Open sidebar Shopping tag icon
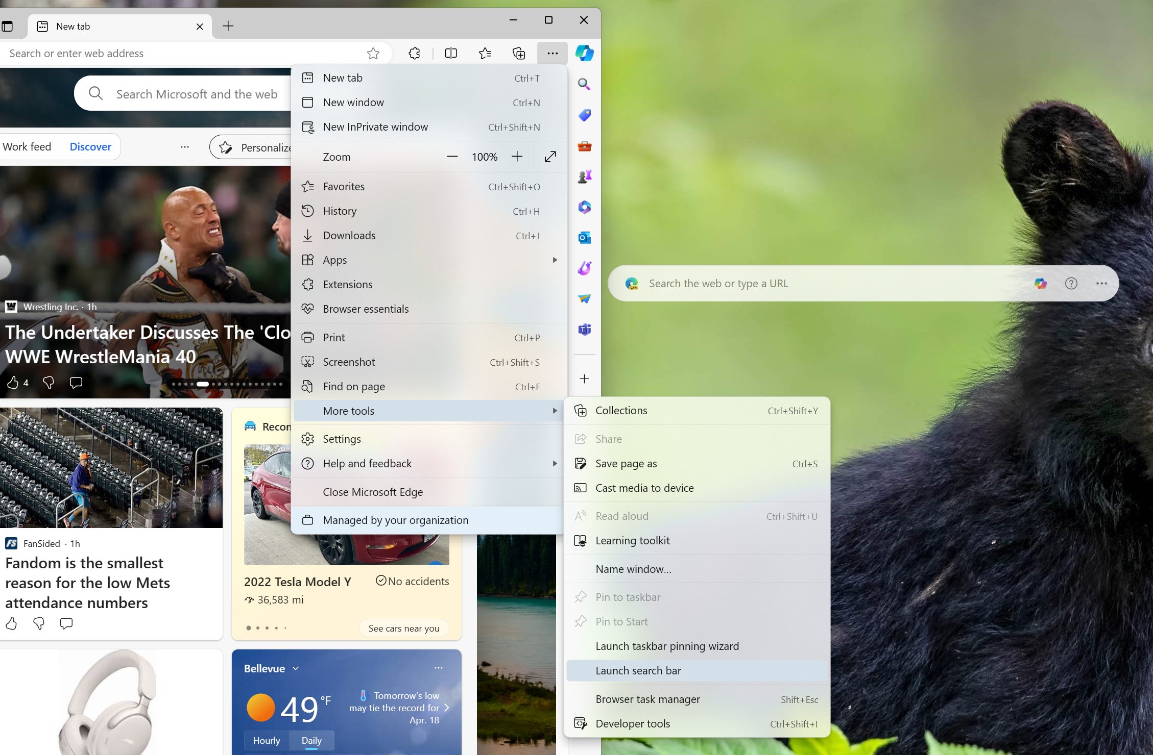Image resolution: width=1153 pixels, height=755 pixels. pos(584,115)
